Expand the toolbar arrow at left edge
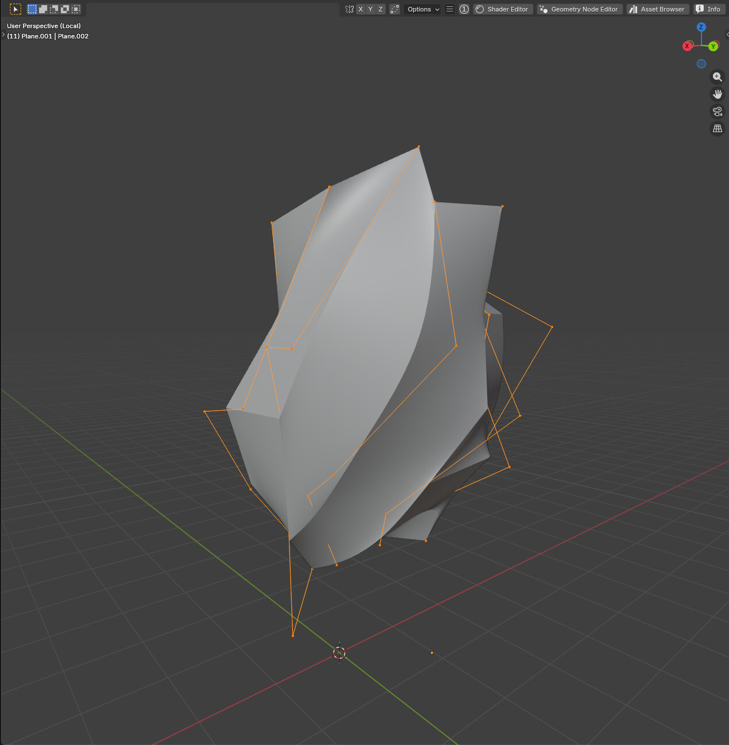Screen dimensions: 729x745 pyautogui.click(x=3, y=35)
